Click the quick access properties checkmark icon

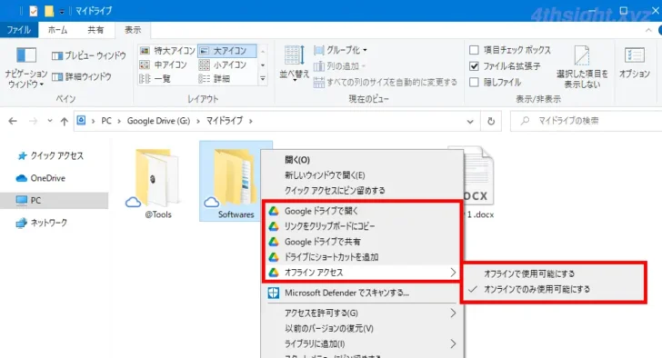pyautogui.click(x=34, y=11)
